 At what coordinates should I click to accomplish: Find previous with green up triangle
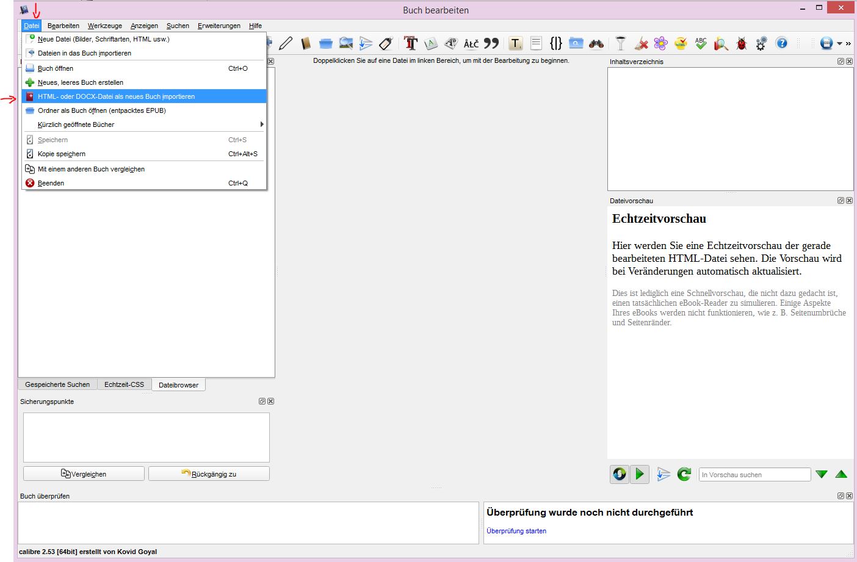(841, 474)
